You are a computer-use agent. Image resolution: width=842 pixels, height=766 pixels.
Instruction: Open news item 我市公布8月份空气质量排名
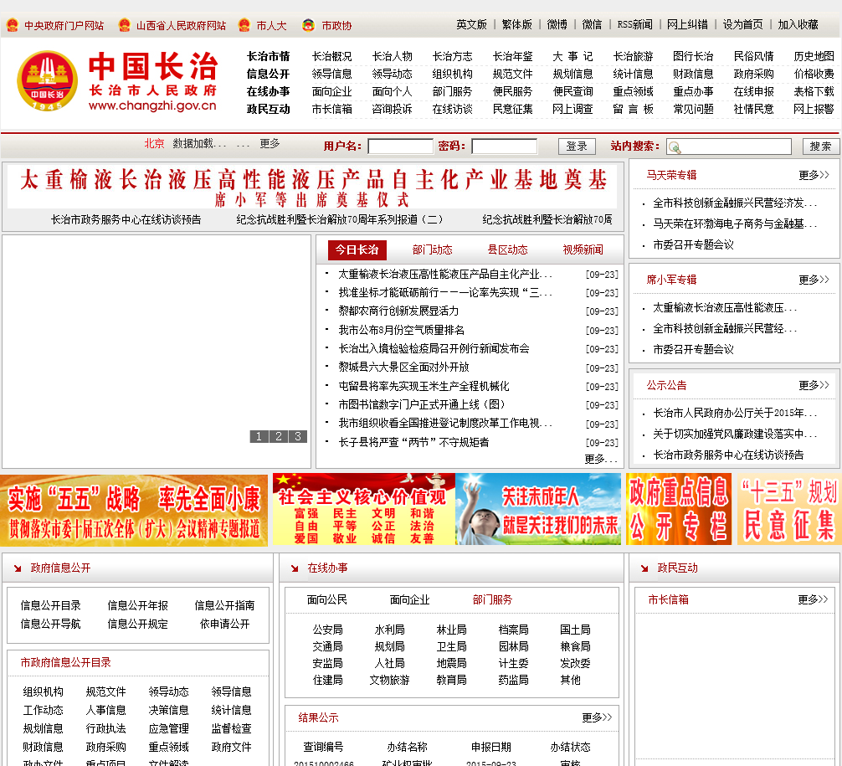pyautogui.click(x=401, y=330)
